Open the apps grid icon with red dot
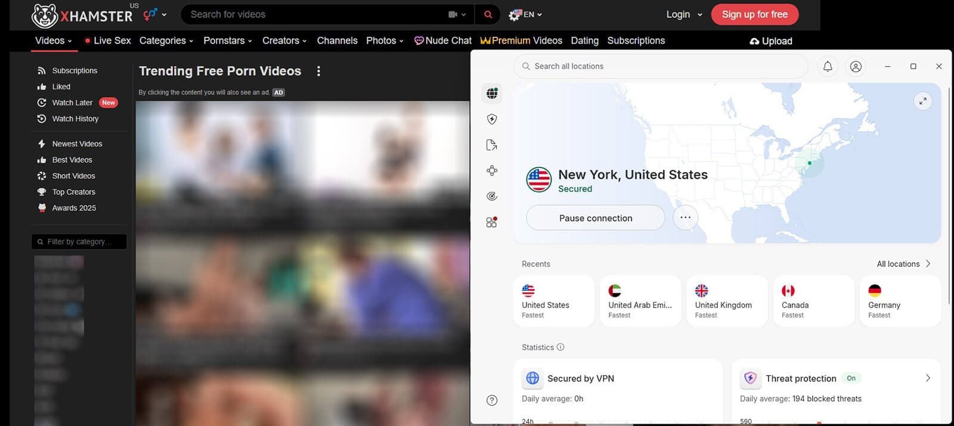The width and height of the screenshot is (954, 426). point(492,222)
